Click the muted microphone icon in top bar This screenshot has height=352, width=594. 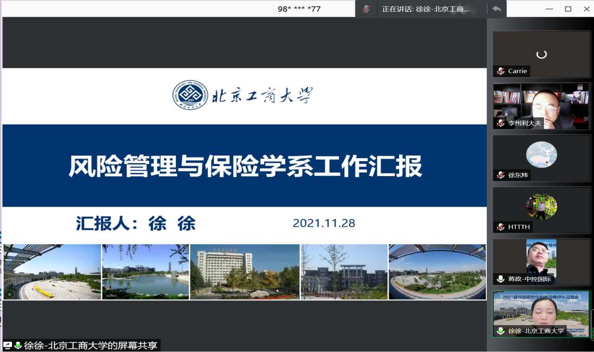tap(366, 9)
